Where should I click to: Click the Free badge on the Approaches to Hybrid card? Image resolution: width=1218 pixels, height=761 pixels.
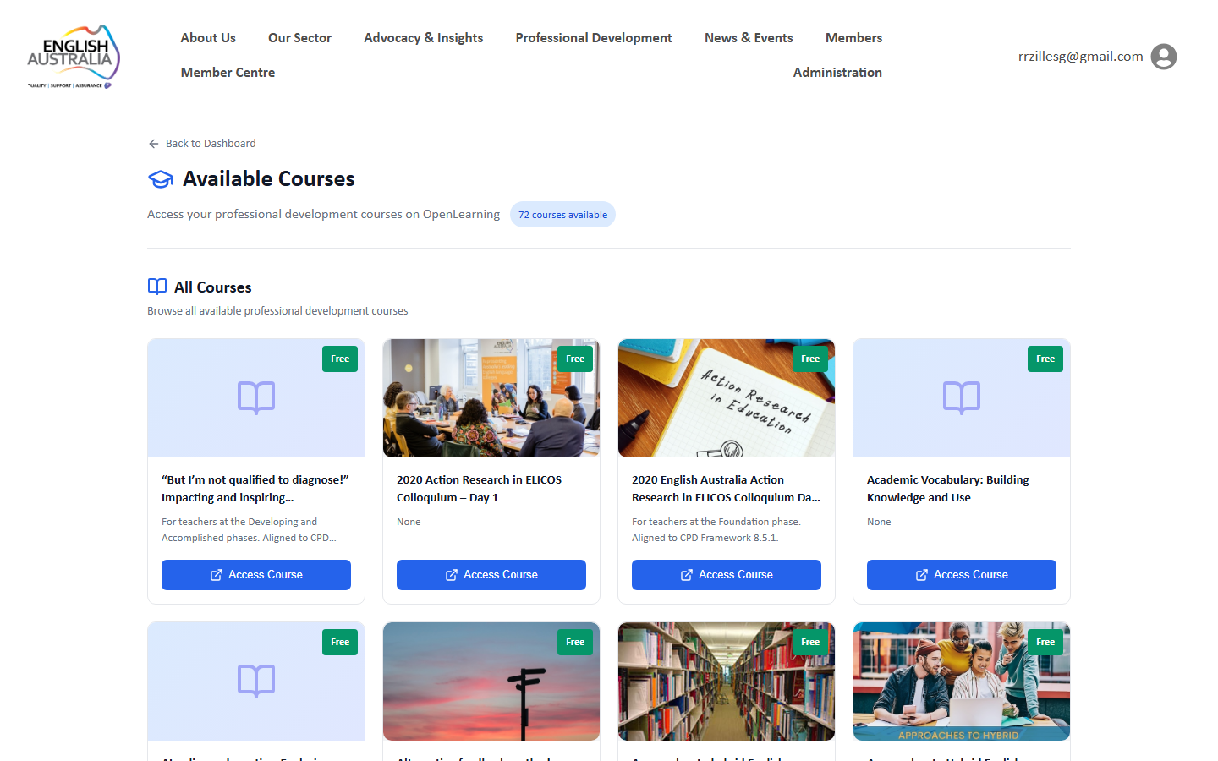(x=1045, y=643)
